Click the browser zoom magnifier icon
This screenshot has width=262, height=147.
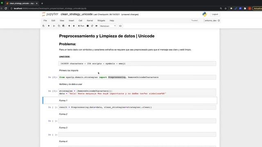click(x=221, y=8)
